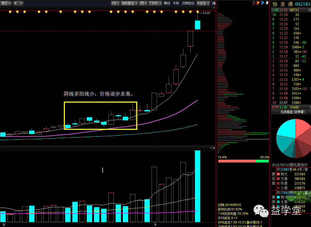Click the 获利比例:91.62% line
311x227 pixels.
[230, 209]
